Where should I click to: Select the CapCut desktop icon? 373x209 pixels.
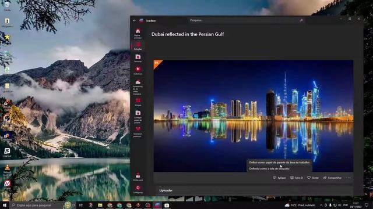pyautogui.click(x=7, y=153)
